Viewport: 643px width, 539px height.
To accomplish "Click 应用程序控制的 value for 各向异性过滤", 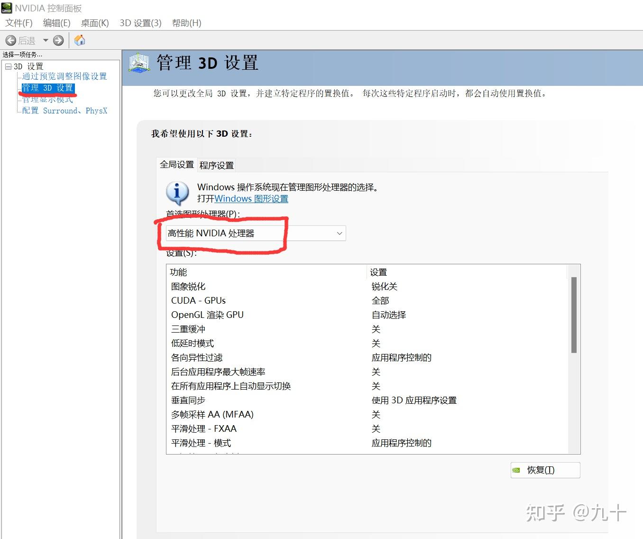I will tap(402, 358).
